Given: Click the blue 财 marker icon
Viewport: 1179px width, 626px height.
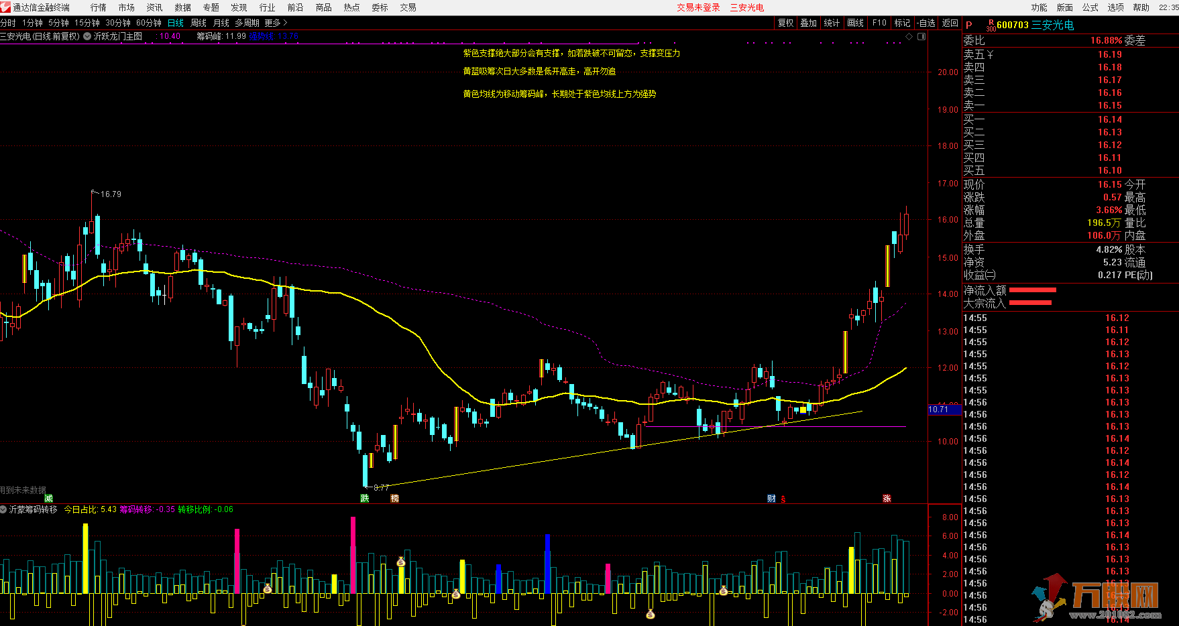Looking at the screenshot, I should pyautogui.click(x=771, y=498).
